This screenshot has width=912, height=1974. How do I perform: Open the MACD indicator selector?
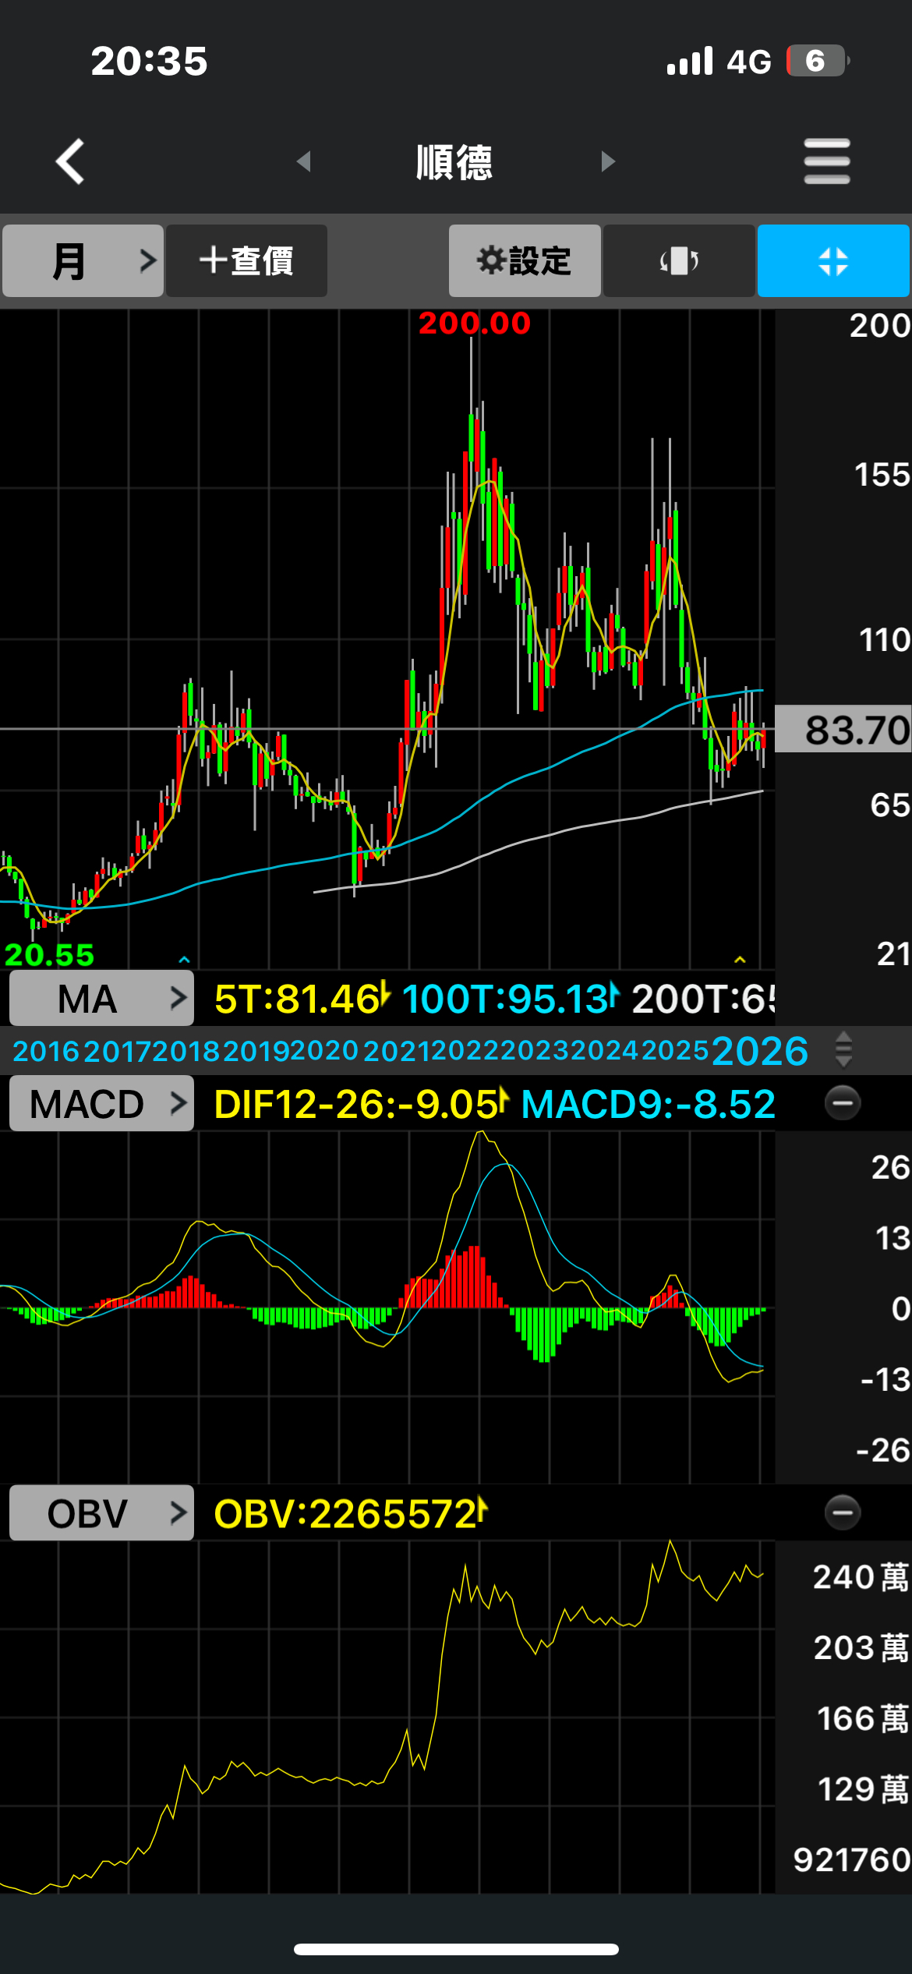(101, 1104)
